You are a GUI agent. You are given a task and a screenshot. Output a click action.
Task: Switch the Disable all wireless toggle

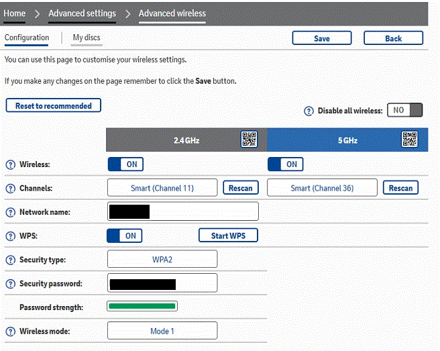click(405, 111)
